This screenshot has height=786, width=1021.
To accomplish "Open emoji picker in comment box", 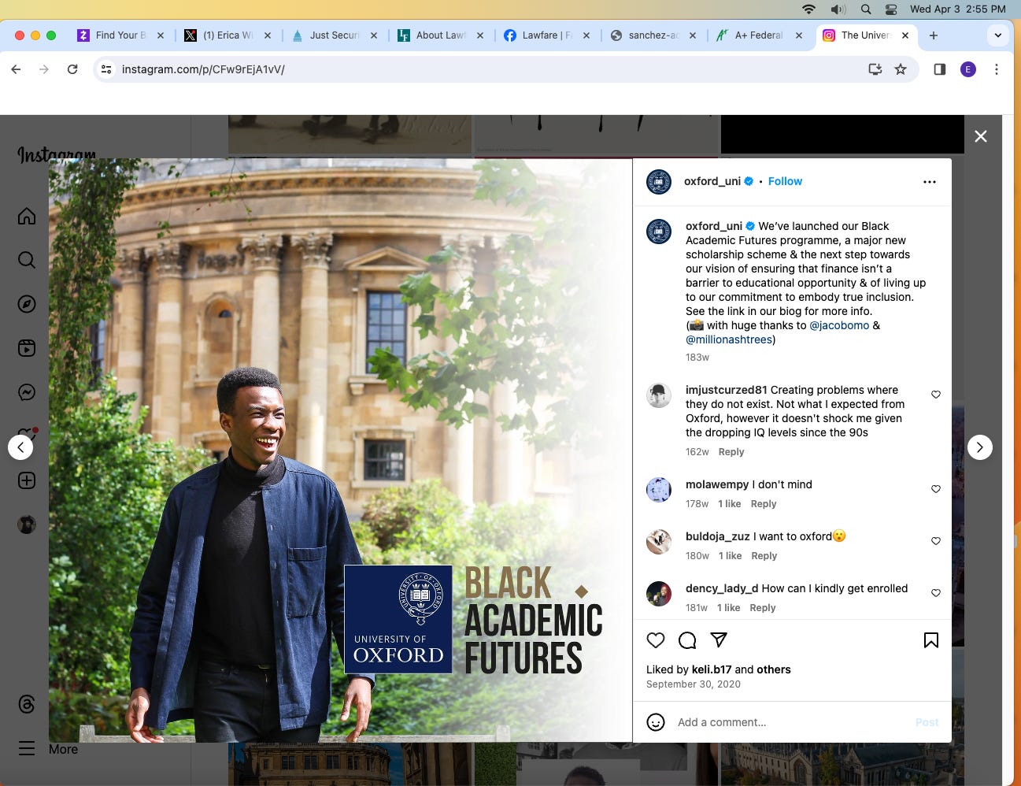I will (x=656, y=722).
